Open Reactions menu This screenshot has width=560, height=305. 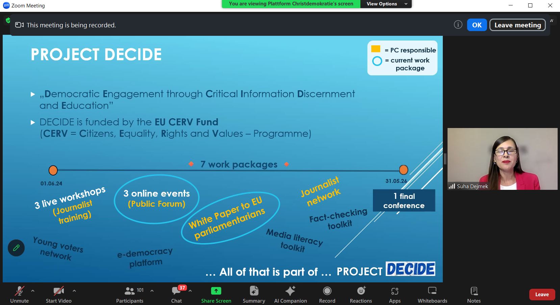point(361,294)
